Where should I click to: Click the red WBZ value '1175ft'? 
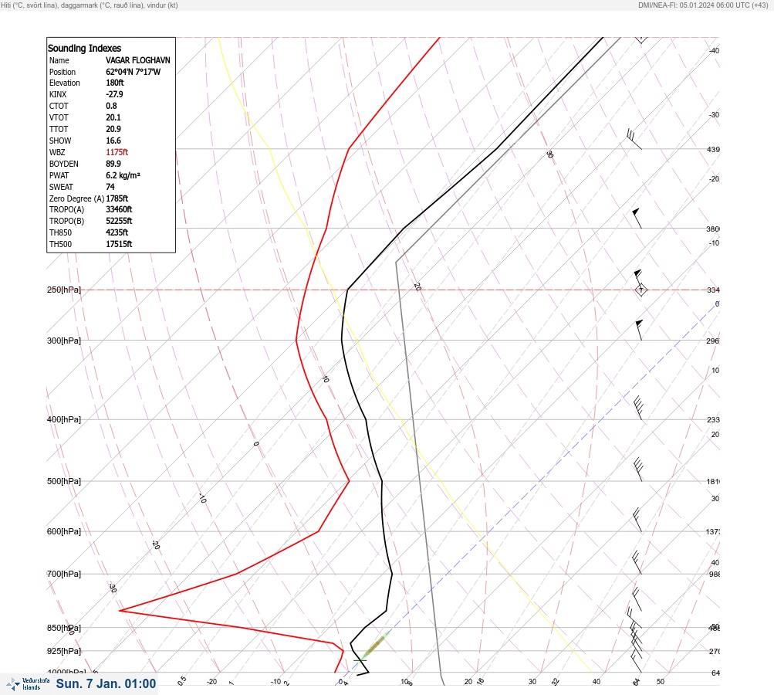[x=117, y=152]
